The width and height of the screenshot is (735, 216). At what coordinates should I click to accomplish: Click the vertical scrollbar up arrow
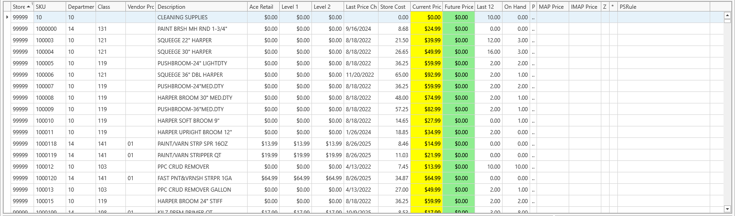coord(727,15)
